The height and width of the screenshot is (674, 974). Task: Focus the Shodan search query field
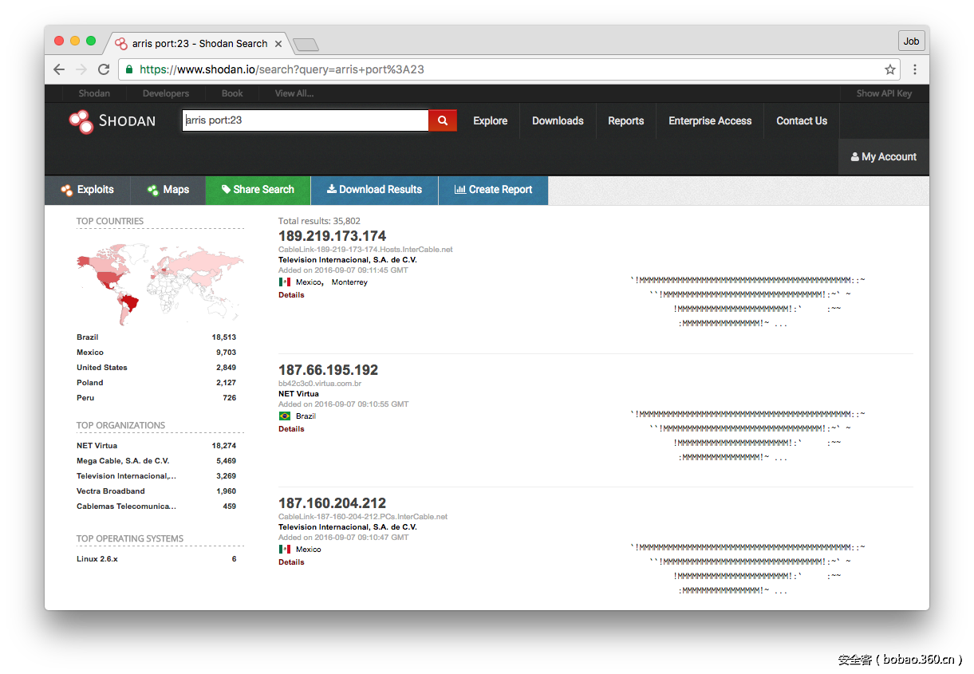(306, 120)
